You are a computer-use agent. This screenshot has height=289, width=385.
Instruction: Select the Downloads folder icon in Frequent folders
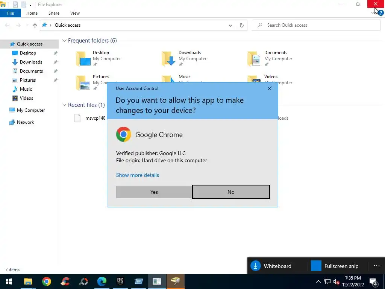pyautogui.click(x=169, y=59)
